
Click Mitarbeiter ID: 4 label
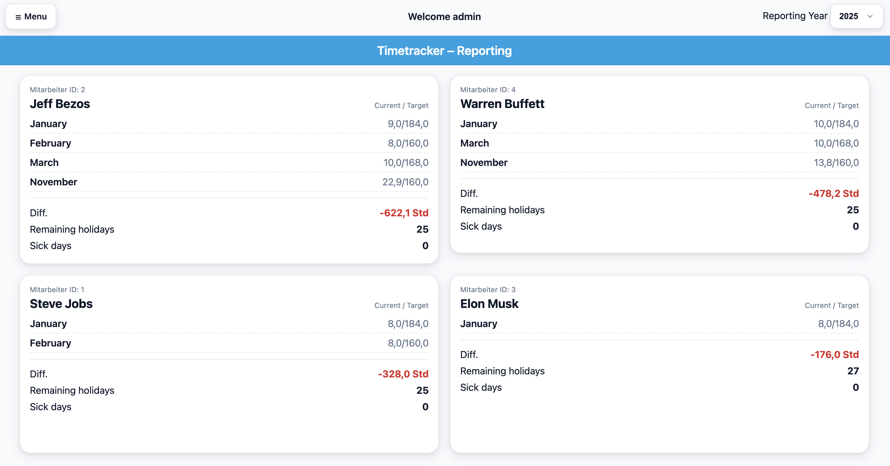[488, 90]
